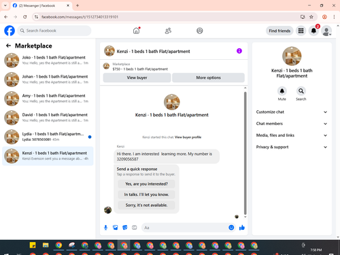Expand the Customize chat section
The width and height of the screenshot is (340, 255).
(292, 112)
